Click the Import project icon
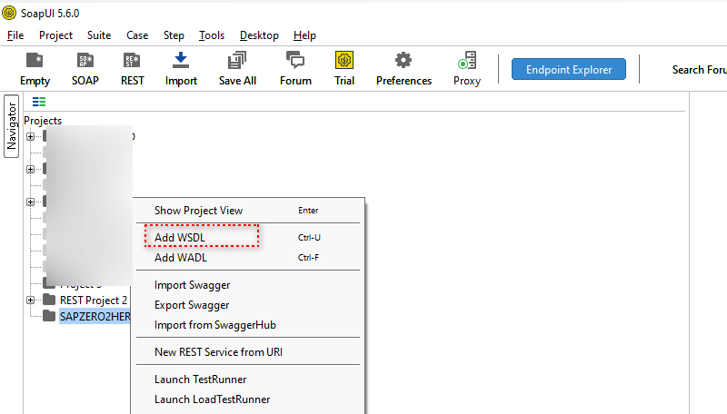 181,61
